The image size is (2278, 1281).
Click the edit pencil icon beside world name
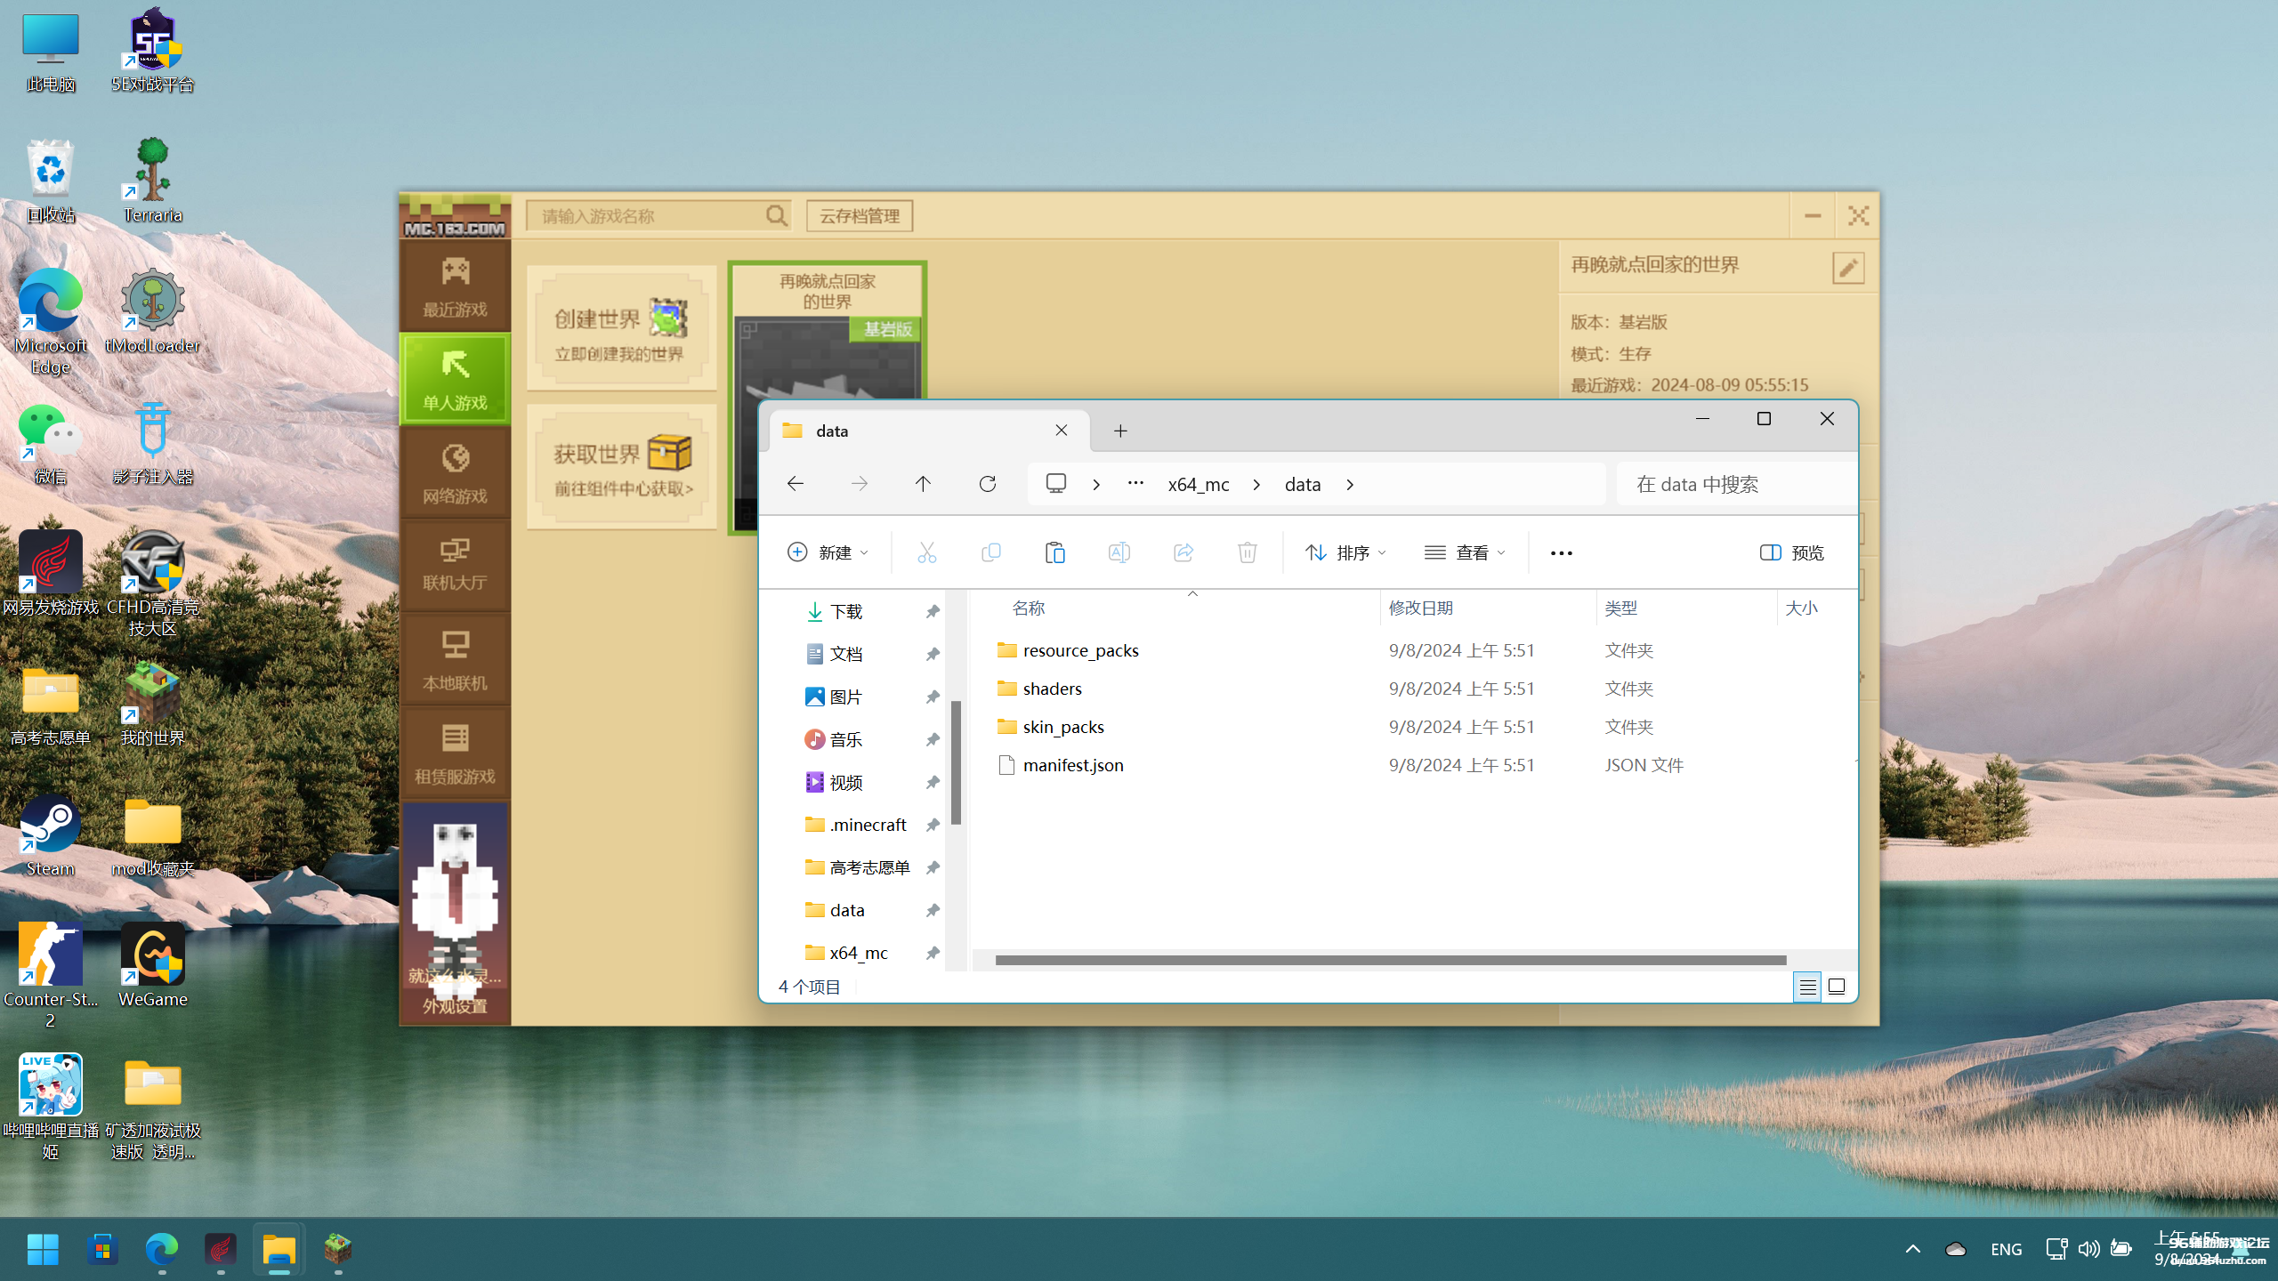click(x=1847, y=268)
